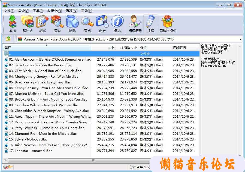Screen dimensions: 245x172
Task: Sort by 大小 column header
Action: [x=103, y=47]
